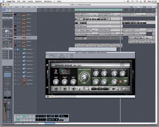Collapse the Funky Electric region parameters
The width and height of the screenshot is (159, 127).
click(3, 13)
